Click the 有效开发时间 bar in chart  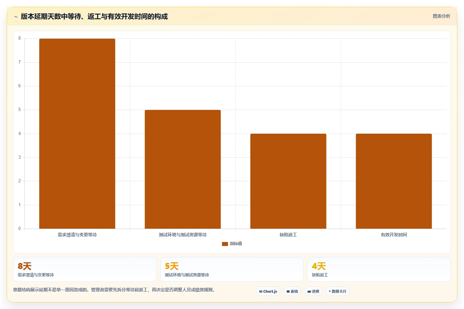394,181
